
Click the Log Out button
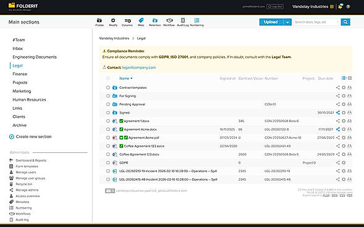[275, 7]
